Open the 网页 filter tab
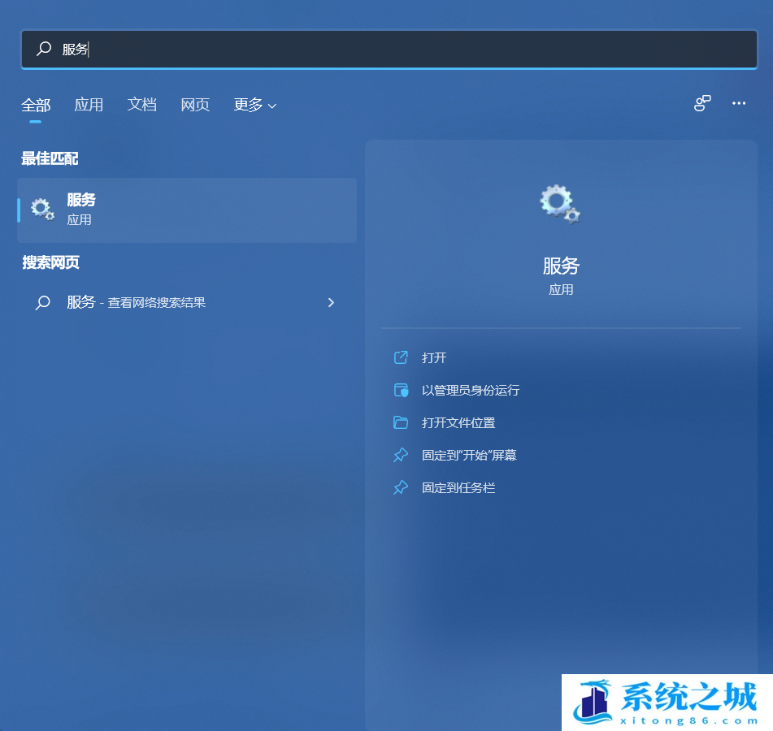The height and width of the screenshot is (731, 773). point(195,105)
